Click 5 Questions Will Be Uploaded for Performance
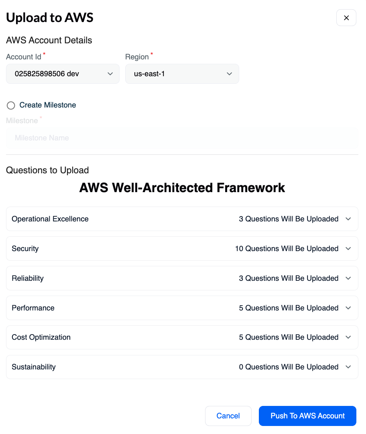Screen dimensions: 366x434 [x=289, y=308]
